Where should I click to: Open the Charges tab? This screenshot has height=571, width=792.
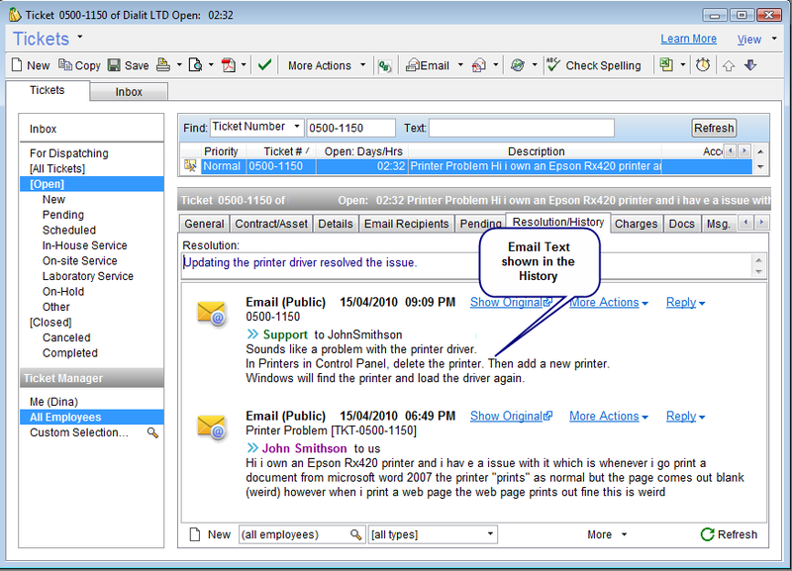pos(636,224)
